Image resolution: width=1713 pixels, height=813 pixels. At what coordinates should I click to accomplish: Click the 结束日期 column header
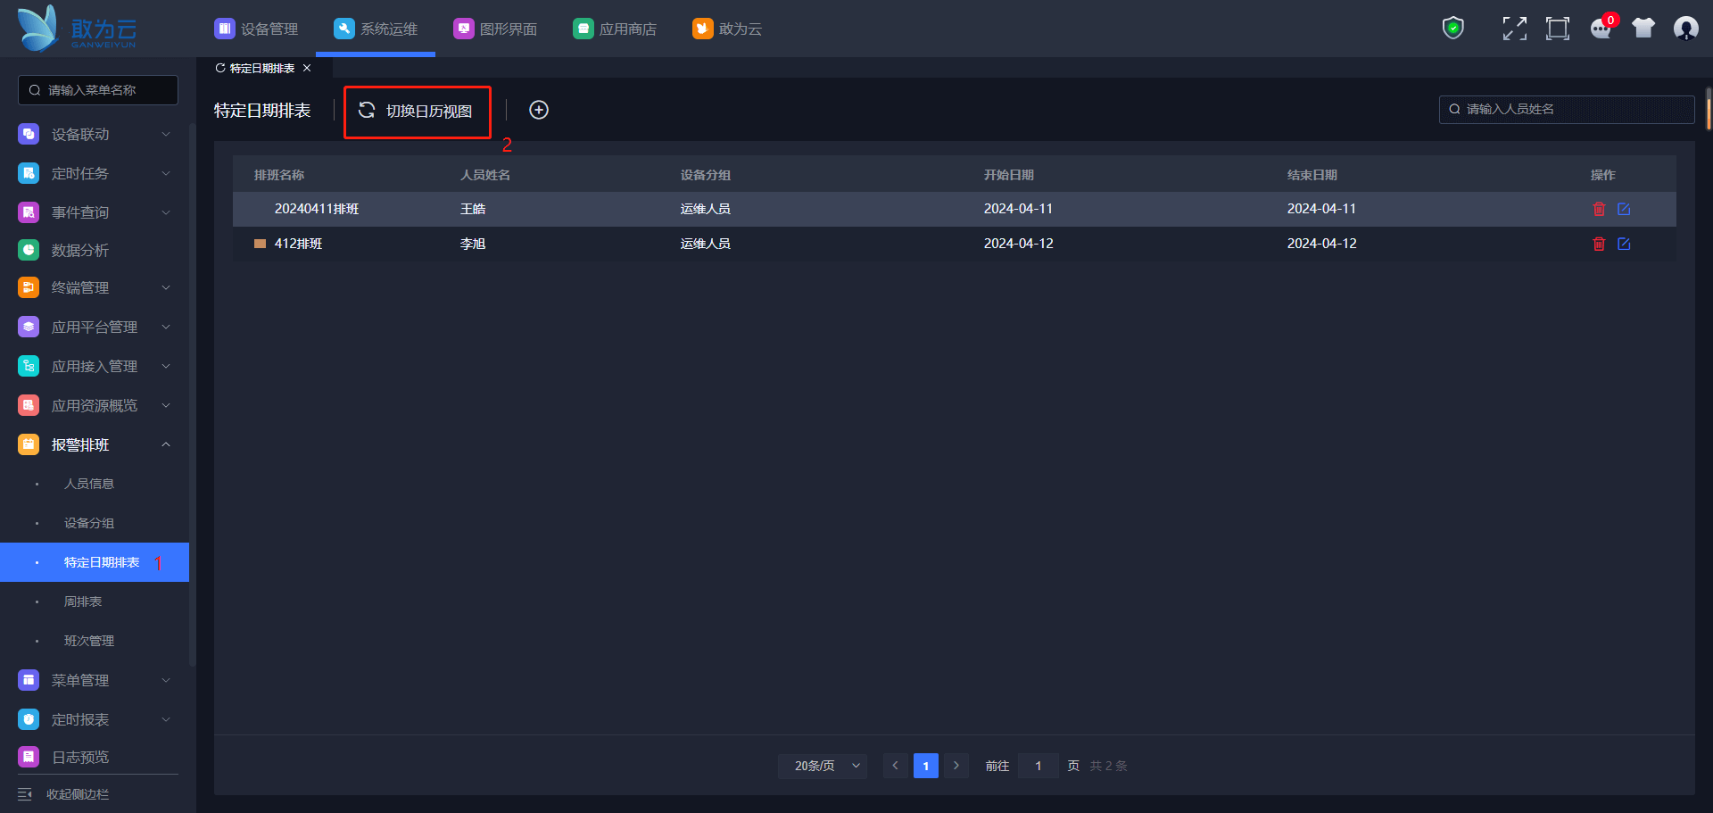pos(1312,175)
